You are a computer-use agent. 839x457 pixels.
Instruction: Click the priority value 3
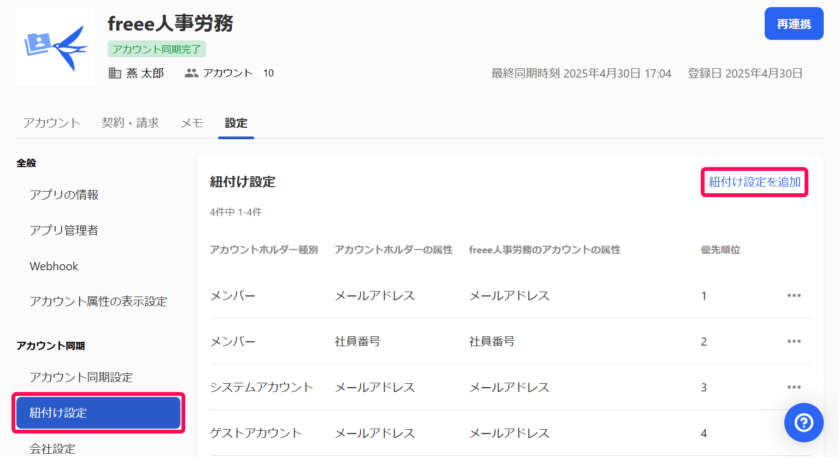tap(704, 387)
